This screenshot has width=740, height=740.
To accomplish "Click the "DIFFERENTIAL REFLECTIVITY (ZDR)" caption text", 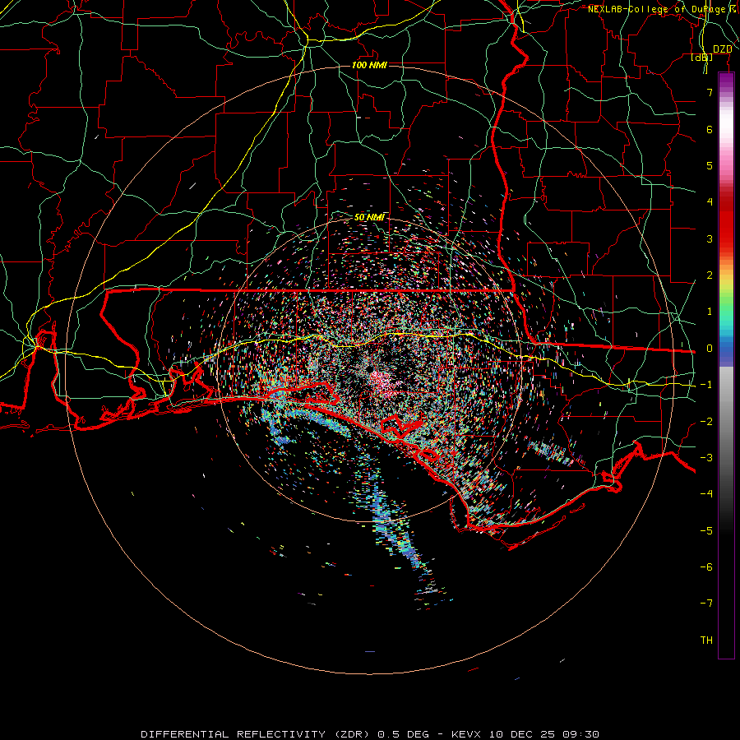I will tap(257, 734).
